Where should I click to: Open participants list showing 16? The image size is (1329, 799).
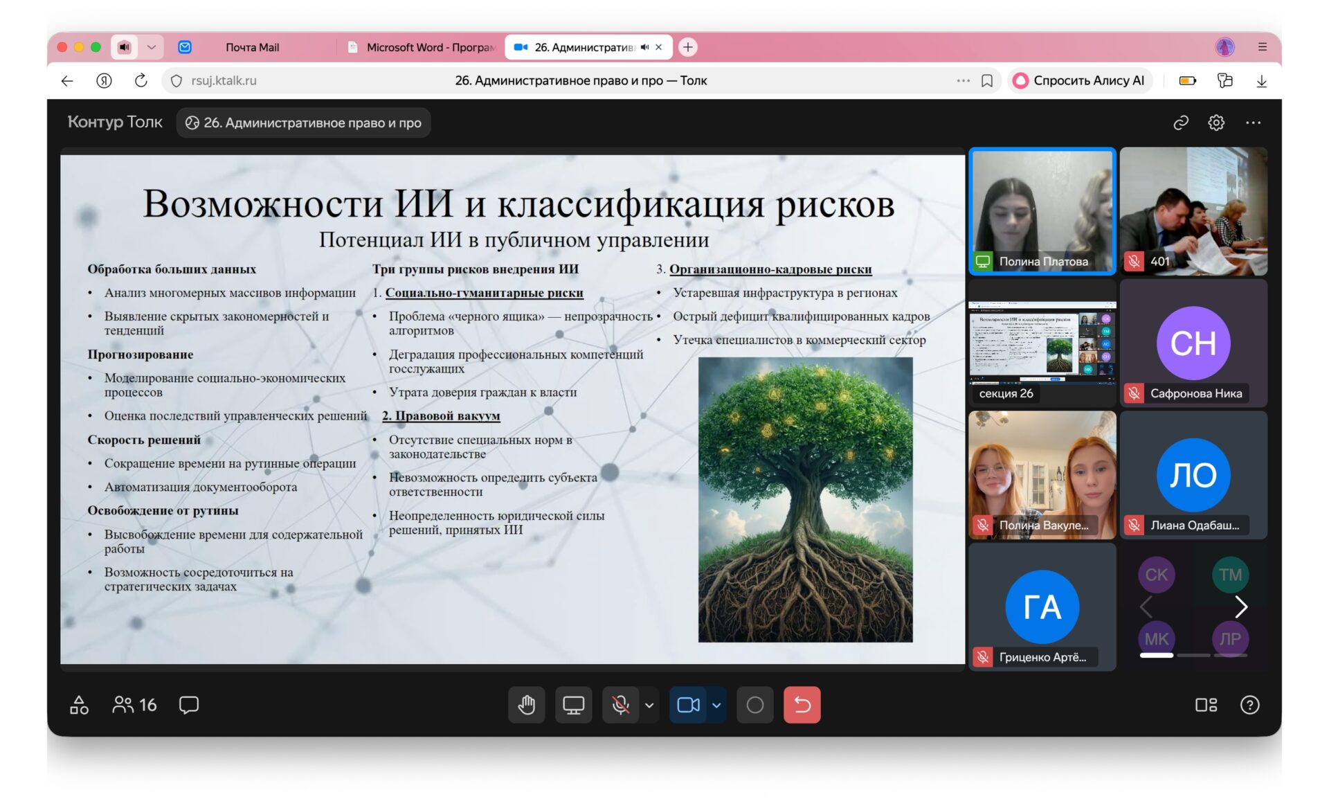[134, 705]
